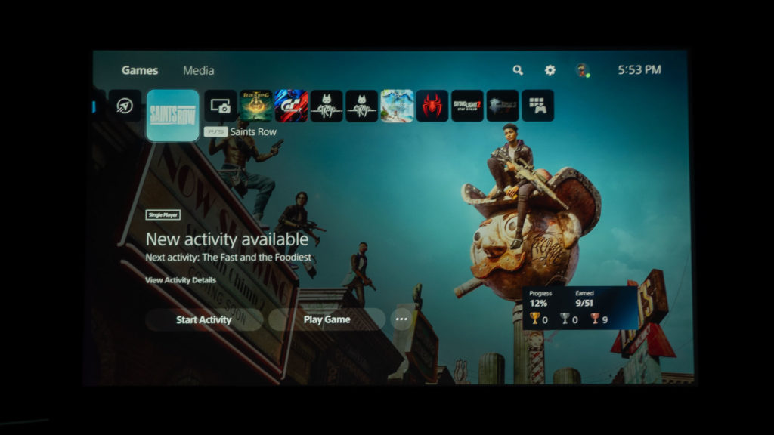Open the Game Library controller icon
This screenshot has height=435, width=774.
[537, 106]
